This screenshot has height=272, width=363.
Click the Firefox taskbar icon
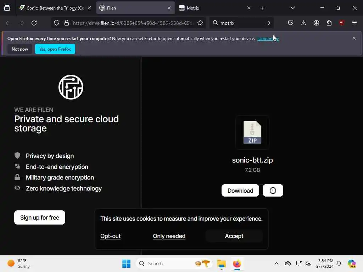237,263
